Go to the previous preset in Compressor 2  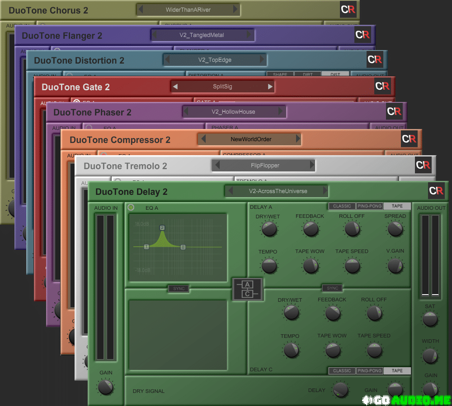[x=203, y=138]
